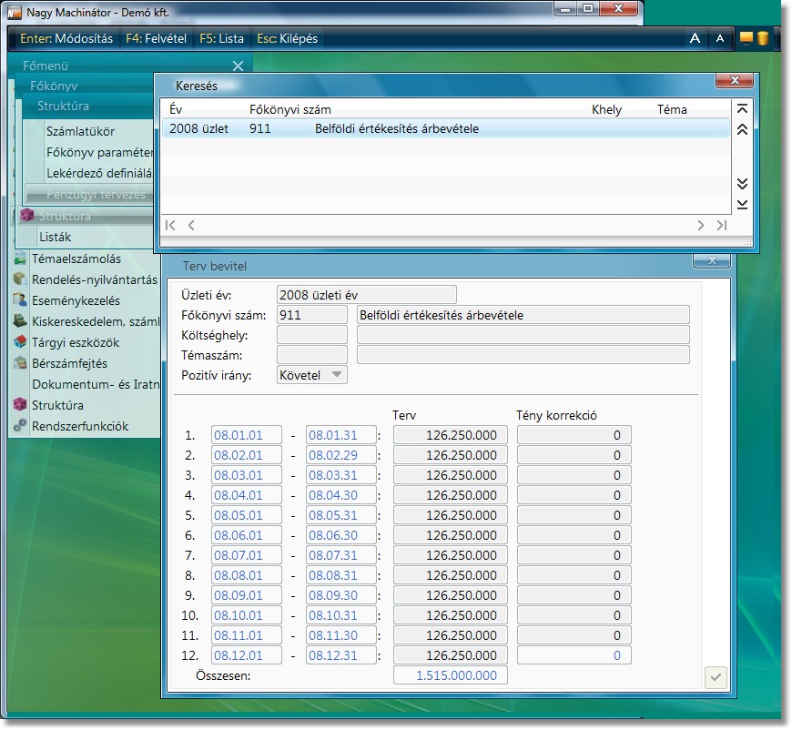Select the Számlatükör tree item
792x730 pixels.
(x=80, y=131)
